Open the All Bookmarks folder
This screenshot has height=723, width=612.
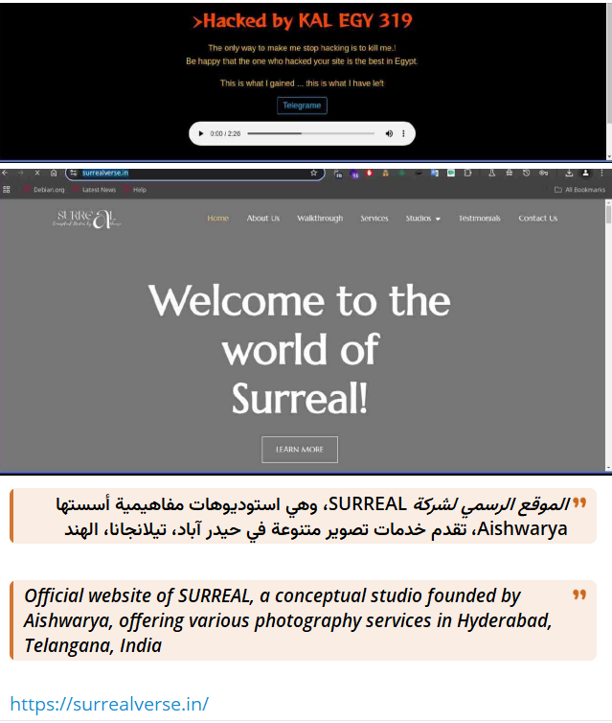tap(580, 190)
